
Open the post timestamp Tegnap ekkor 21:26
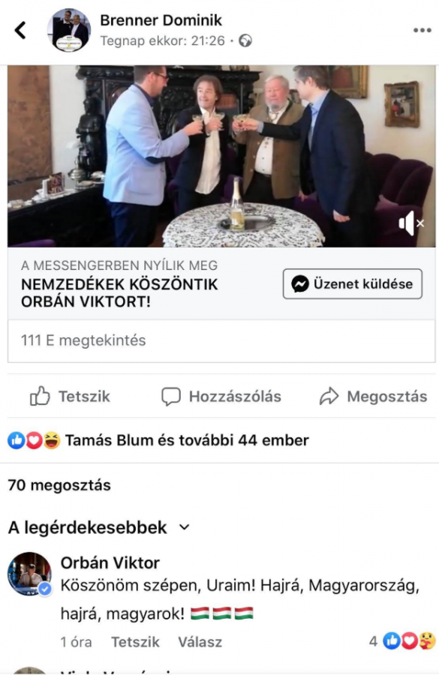163,41
